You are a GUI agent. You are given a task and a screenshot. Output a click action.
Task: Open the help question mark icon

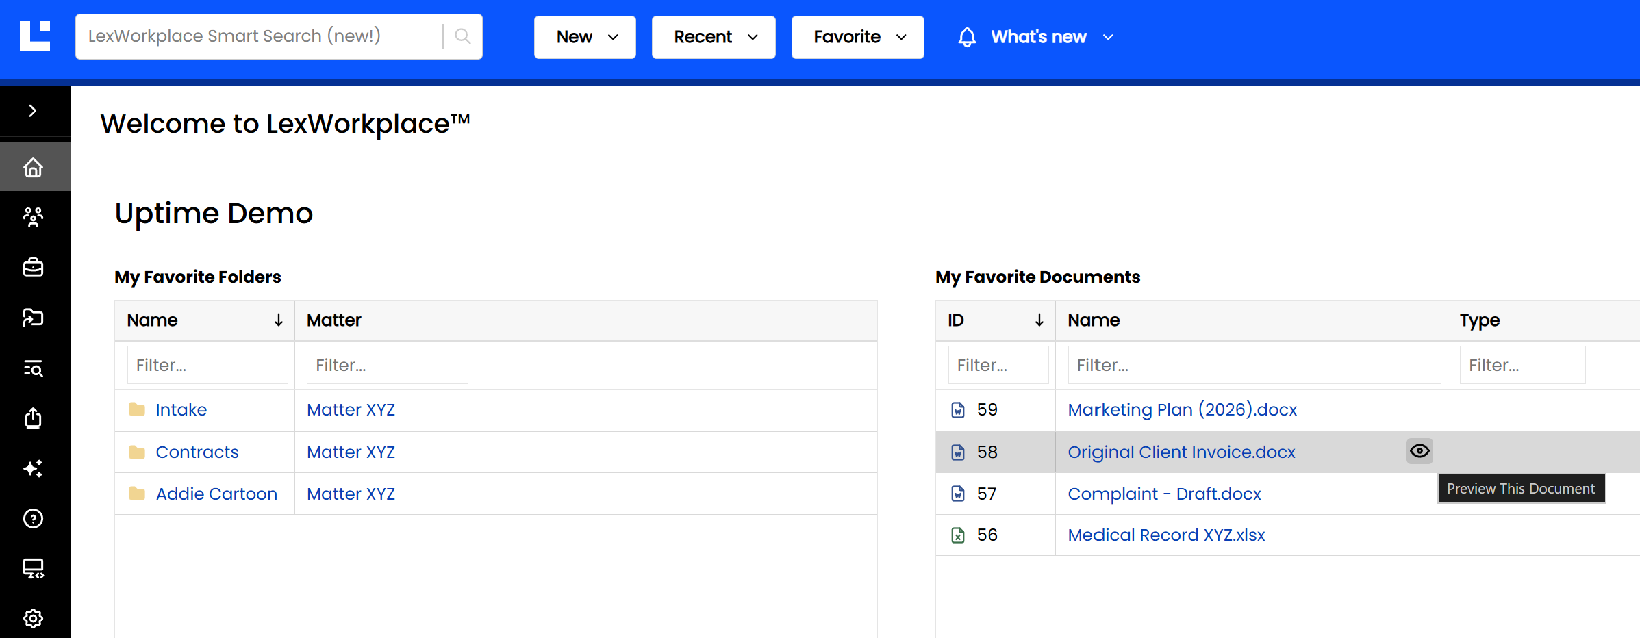(33, 519)
